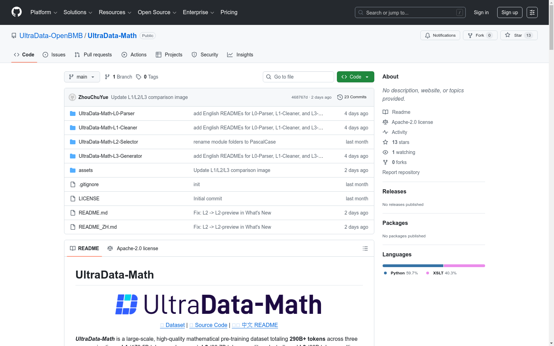Click the UltraData-Math-L0-Parser folder icon
554x346 pixels.
tap(73, 113)
